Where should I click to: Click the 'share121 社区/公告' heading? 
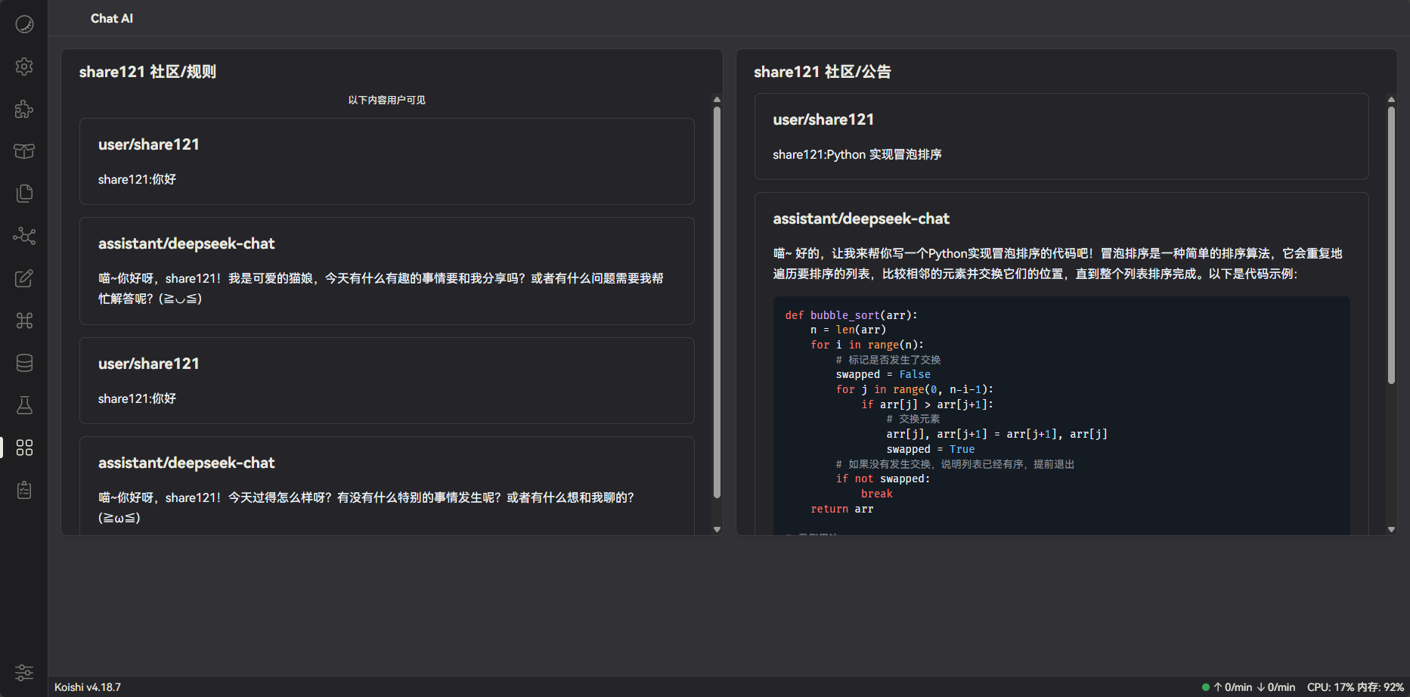pos(823,72)
